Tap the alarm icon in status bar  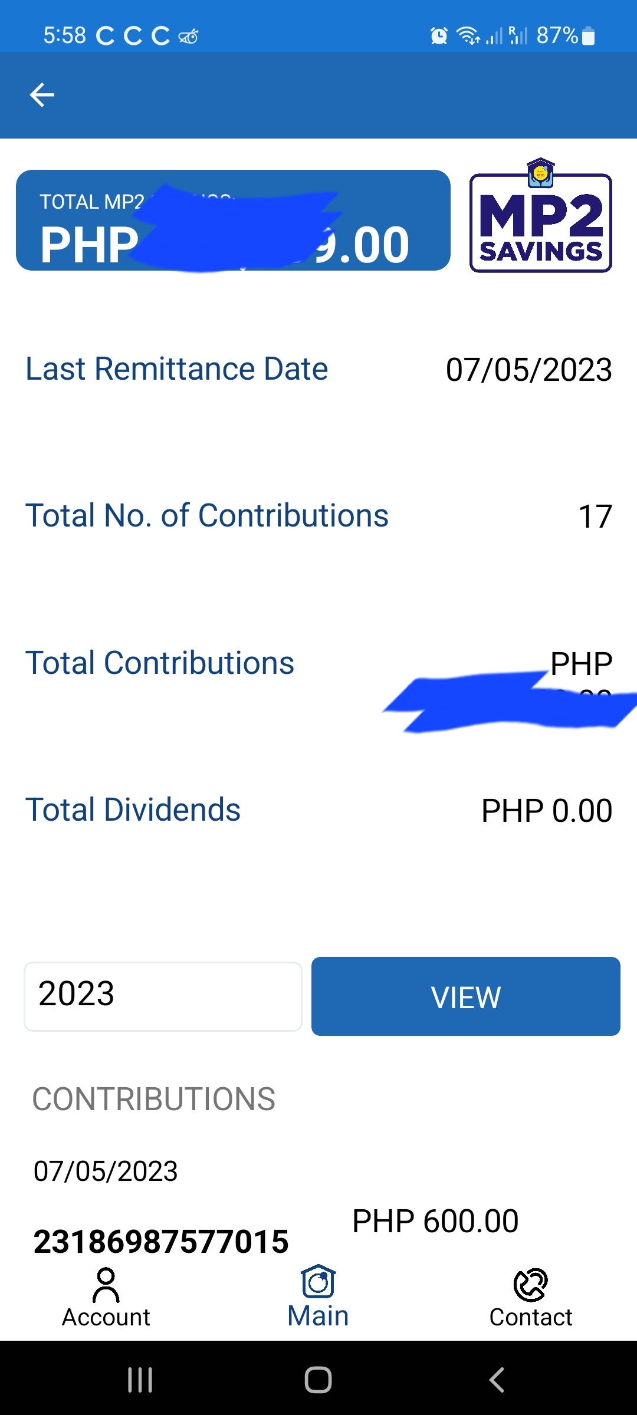coord(439,36)
